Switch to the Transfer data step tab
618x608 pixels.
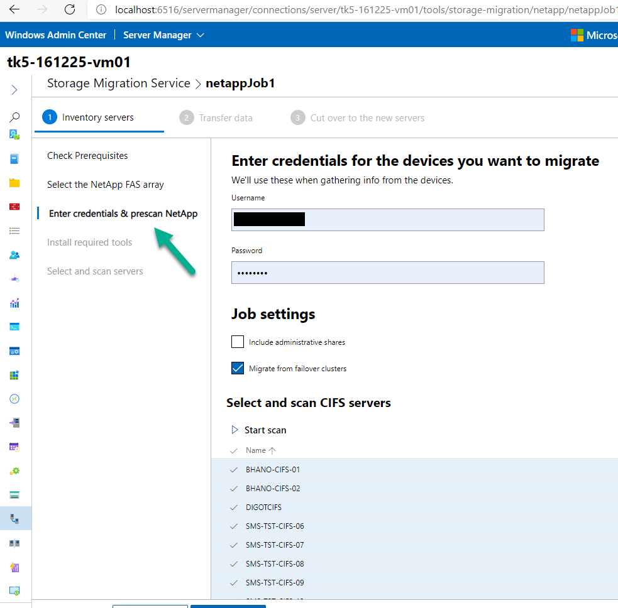[216, 117]
